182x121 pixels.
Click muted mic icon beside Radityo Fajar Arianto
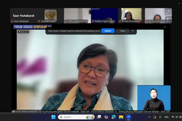pyautogui.click(x=93, y=21)
